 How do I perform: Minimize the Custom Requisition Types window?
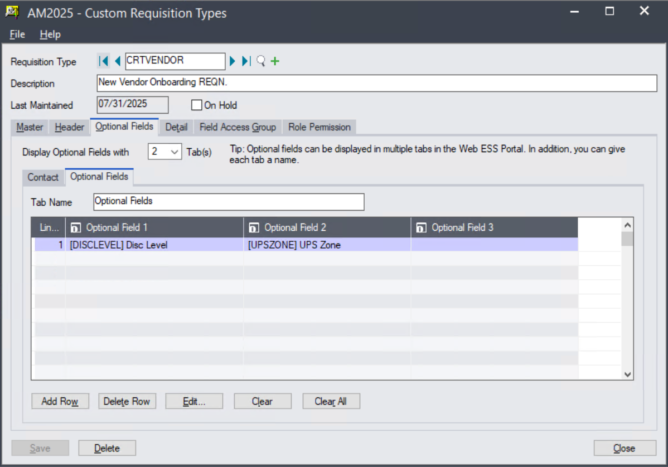pos(574,12)
